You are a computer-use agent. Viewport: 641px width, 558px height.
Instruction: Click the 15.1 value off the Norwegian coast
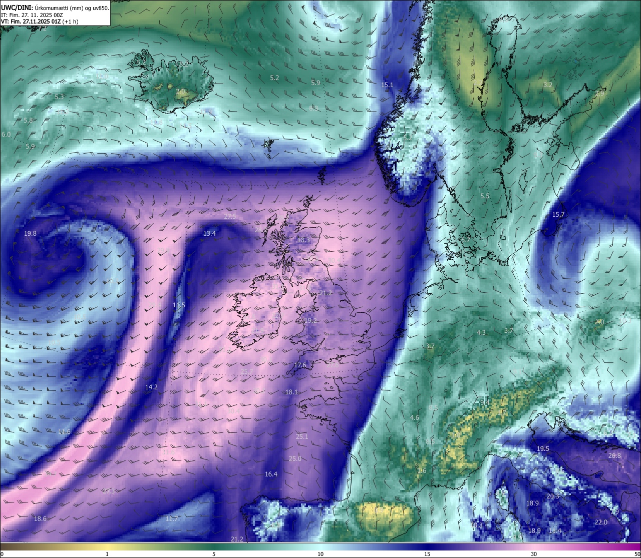pos(387,85)
